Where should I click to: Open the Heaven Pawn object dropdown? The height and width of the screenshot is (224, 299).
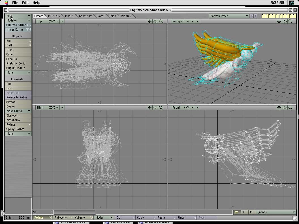[229, 16]
